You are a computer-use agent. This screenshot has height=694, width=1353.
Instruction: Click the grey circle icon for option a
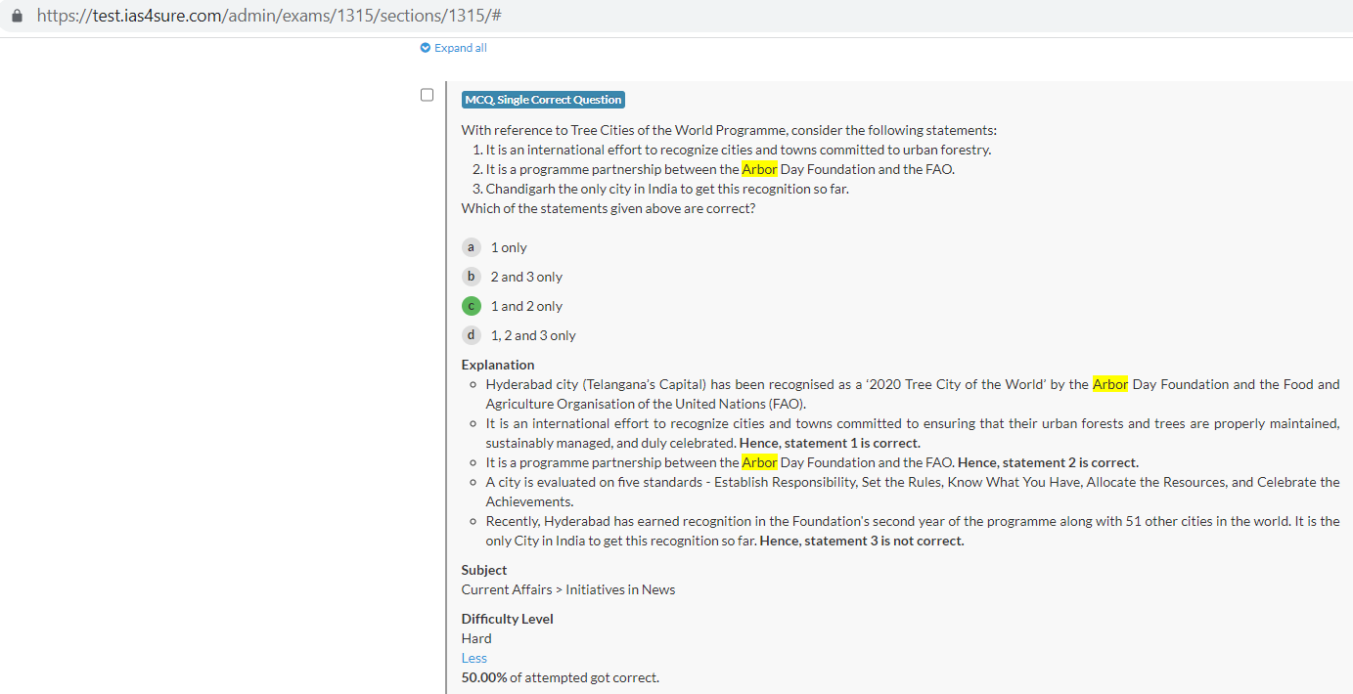click(x=472, y=247)
